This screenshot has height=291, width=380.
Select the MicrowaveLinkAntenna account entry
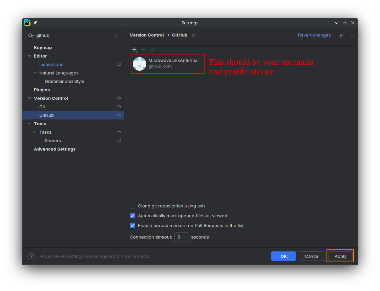(x=167, y=63)
